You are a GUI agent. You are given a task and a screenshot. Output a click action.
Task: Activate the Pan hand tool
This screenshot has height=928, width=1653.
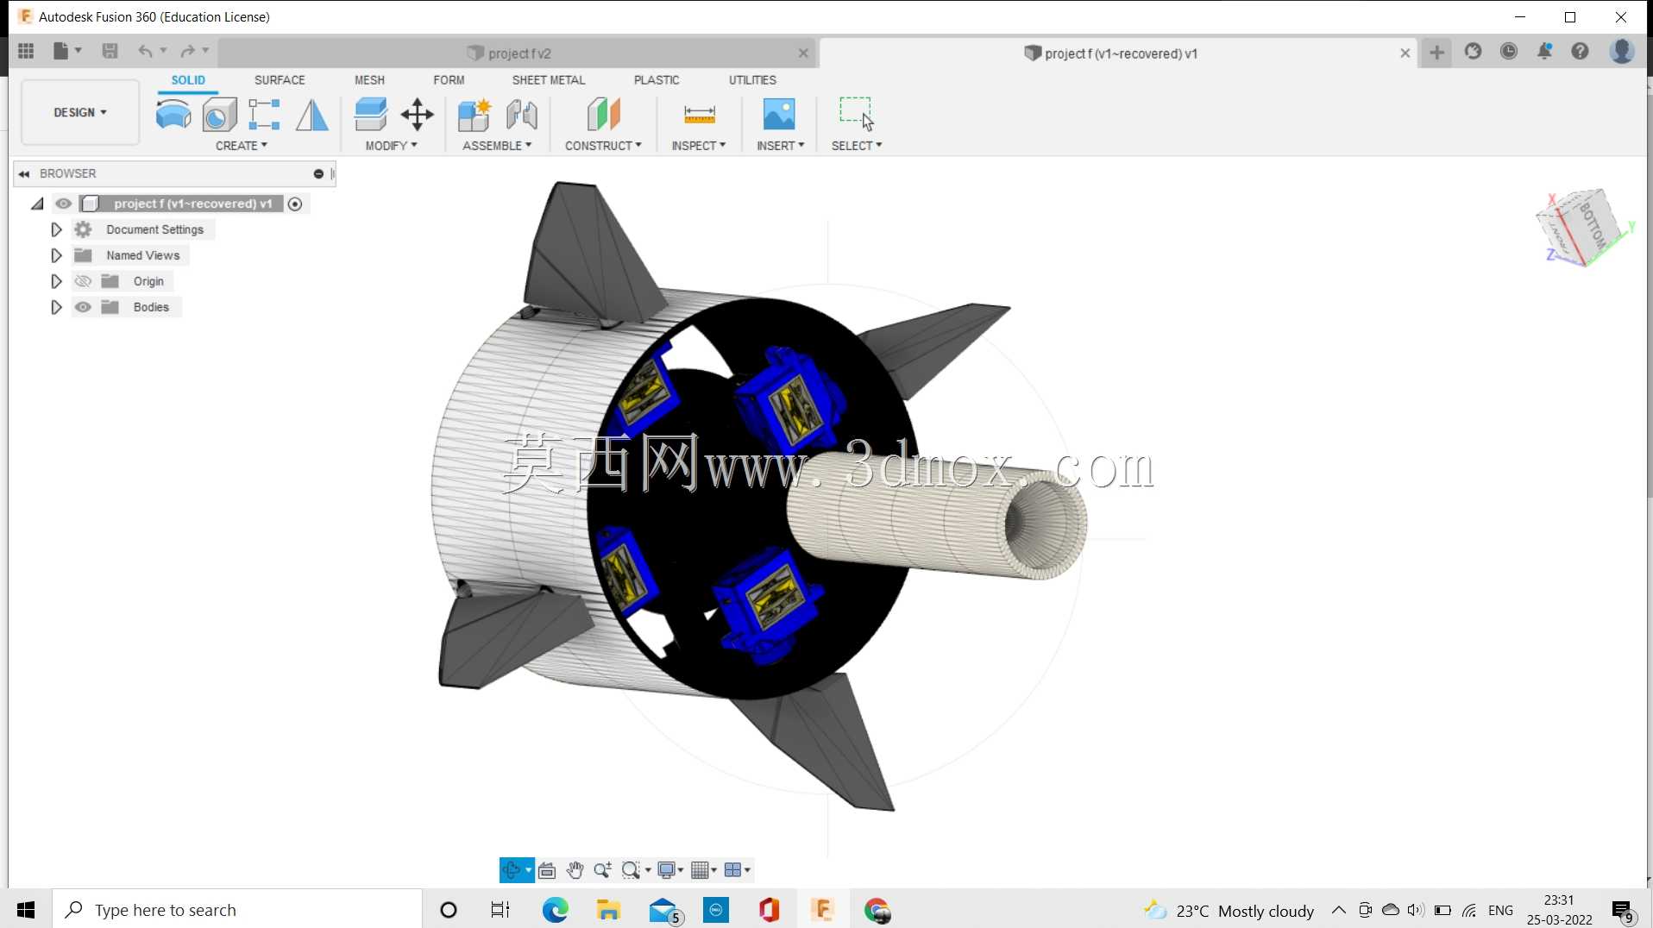point(575,870)
